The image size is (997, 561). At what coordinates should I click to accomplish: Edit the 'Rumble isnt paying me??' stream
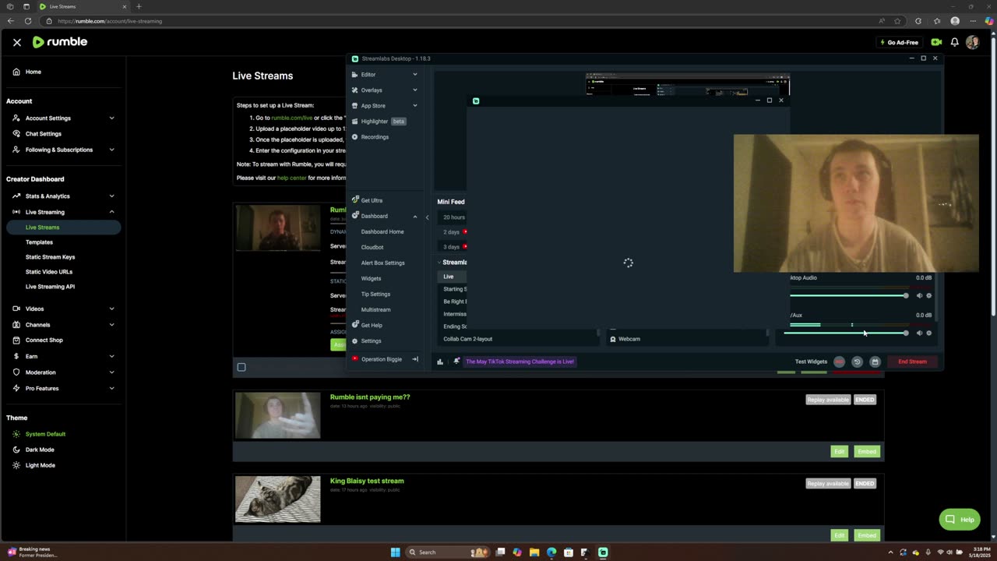click(x=839, y=451)
